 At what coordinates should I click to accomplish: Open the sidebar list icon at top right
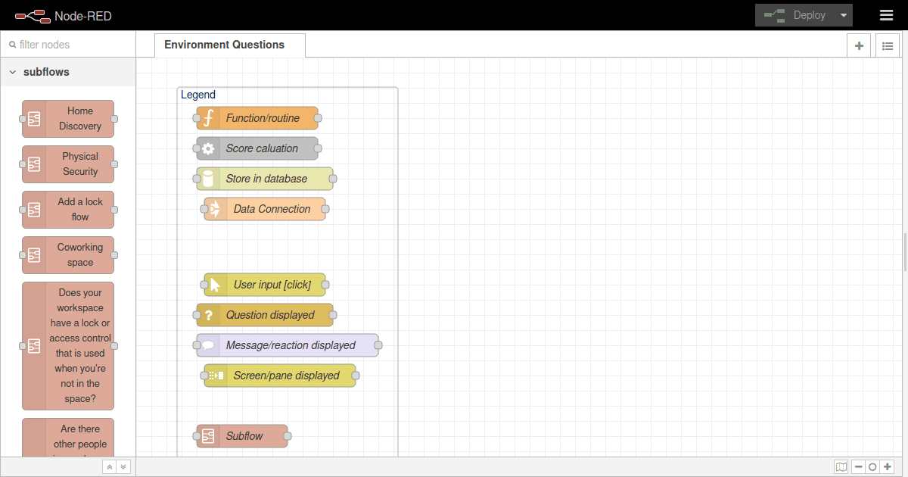tap(887, 45)
